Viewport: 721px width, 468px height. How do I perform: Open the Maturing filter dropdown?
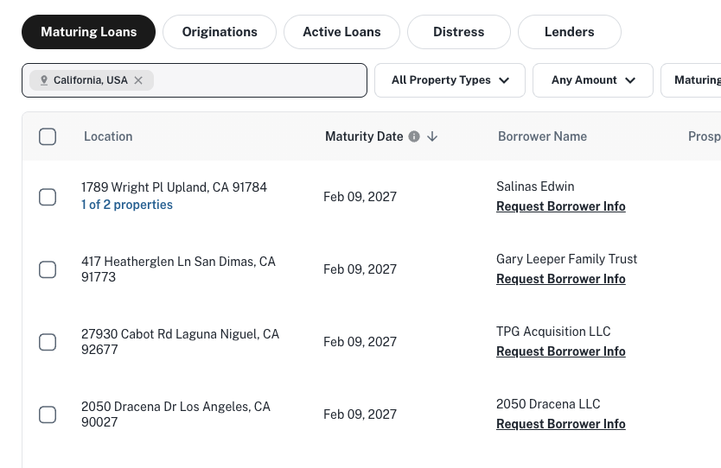[692, 80]
